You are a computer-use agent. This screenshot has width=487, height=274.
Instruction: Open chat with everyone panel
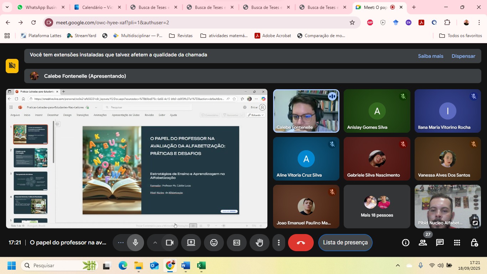pyautogui.click(x=440, y=243)
